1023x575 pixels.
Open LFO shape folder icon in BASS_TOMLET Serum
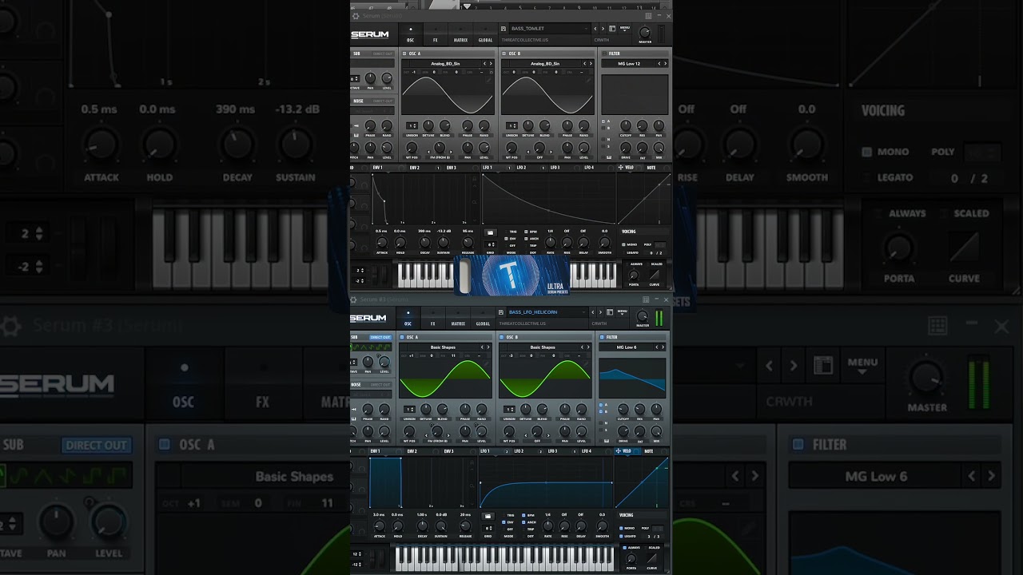490,232
